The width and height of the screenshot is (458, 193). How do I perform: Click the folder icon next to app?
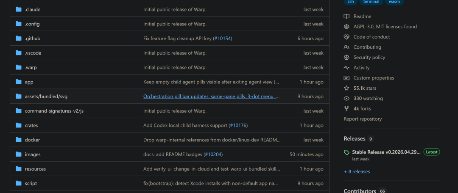click(19, 82)
